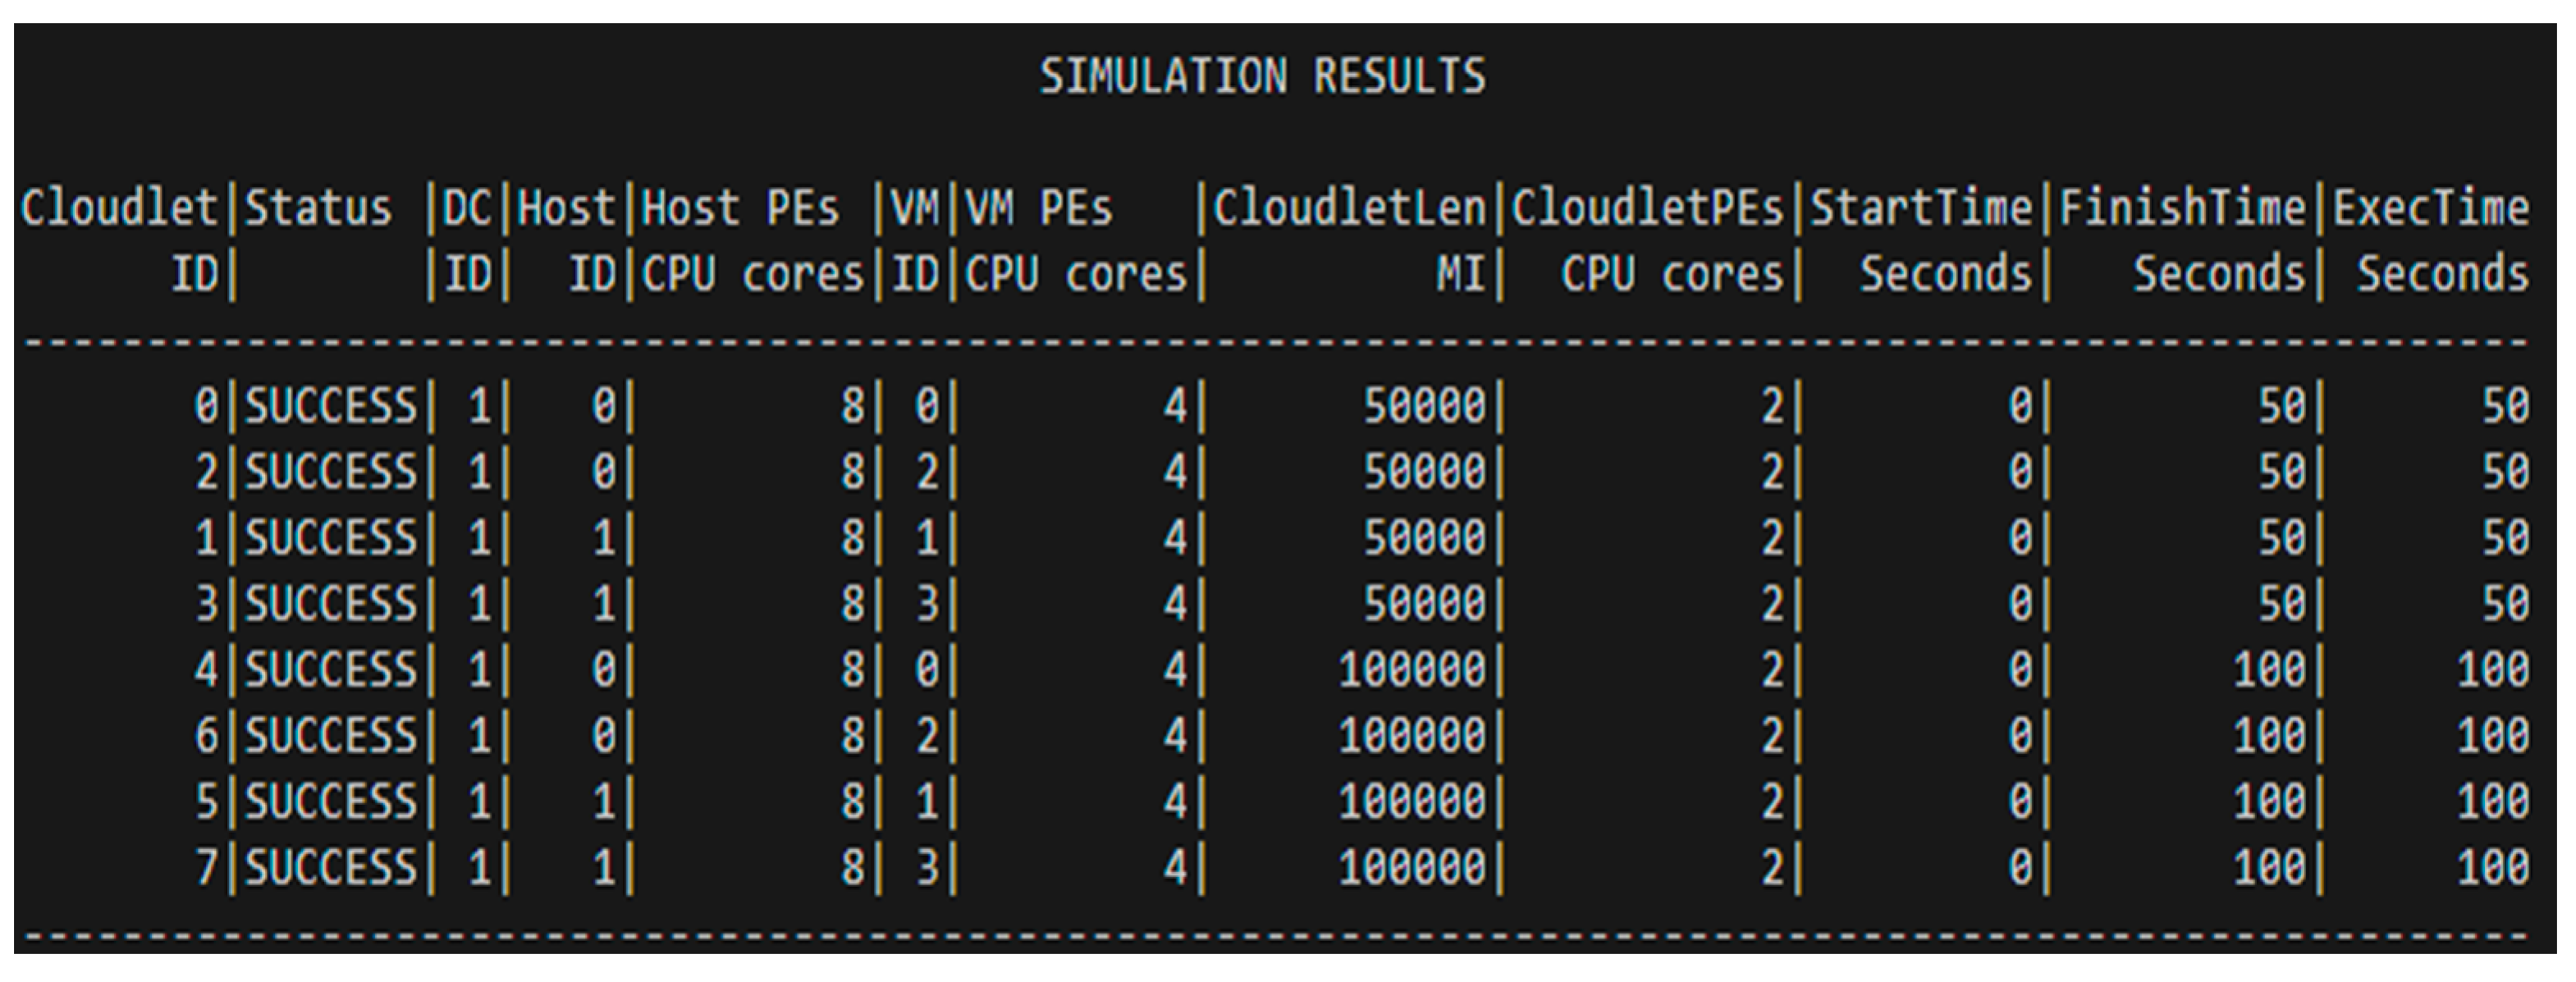The width and height of the screenshot is (2576, 982).
Task: Click the FinishTime value in cloudlet 3 row
Action: tap(2282, 604)
